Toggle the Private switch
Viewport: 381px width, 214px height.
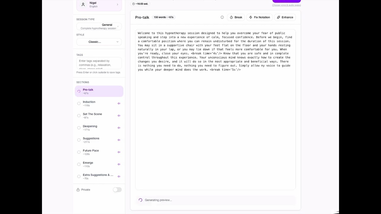click(x=117, y=190)
